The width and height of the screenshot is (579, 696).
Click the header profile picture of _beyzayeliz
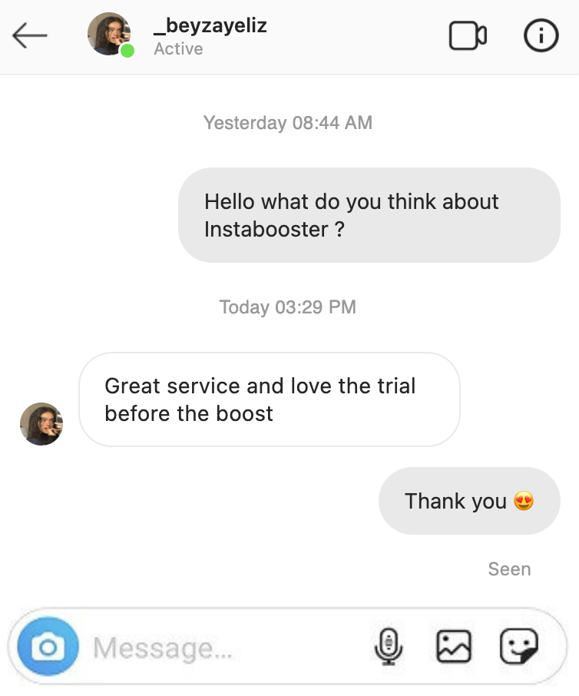109,34
